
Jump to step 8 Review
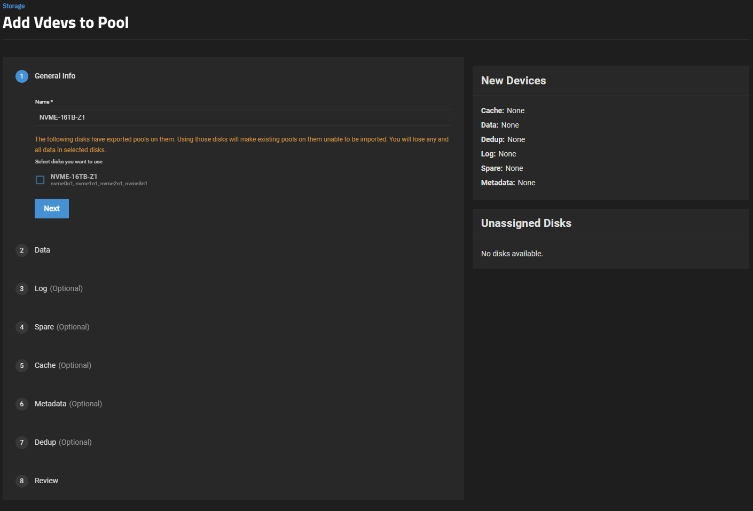[37, 481]
